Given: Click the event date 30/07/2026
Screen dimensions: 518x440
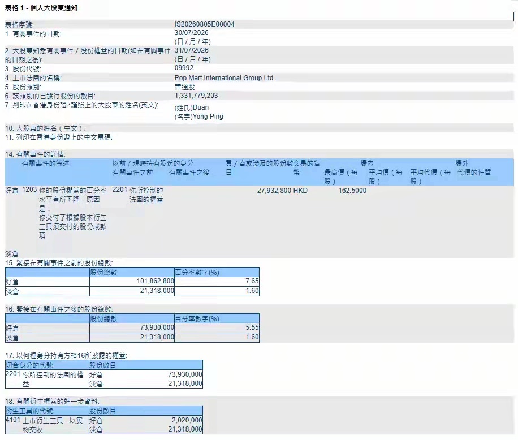Looking at the screenshot, I should tap(192, 33).
